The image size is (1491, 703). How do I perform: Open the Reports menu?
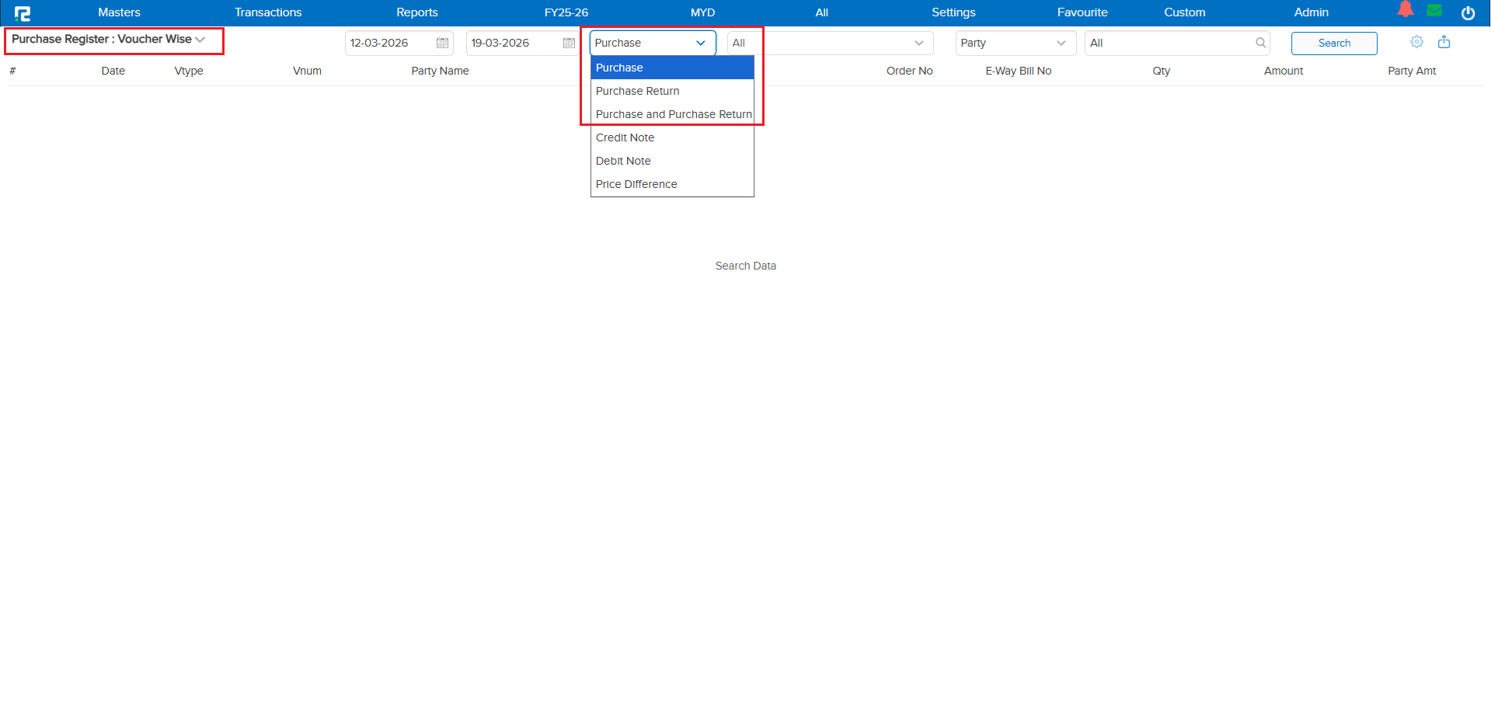pos(416,12)
